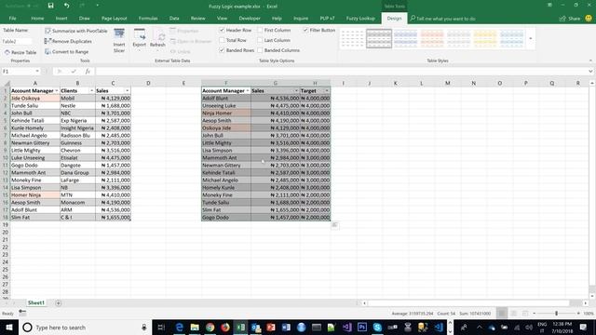Click the Refresh dropdown button
The height and width of the screenshot is (335, 596).
[x=157, y=39]
